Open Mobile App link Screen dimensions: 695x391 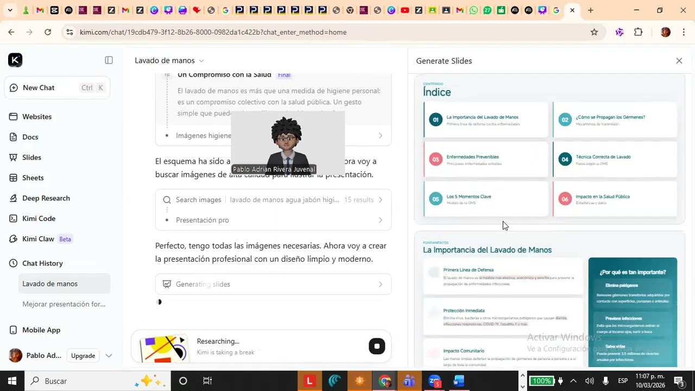coord(41,330)
